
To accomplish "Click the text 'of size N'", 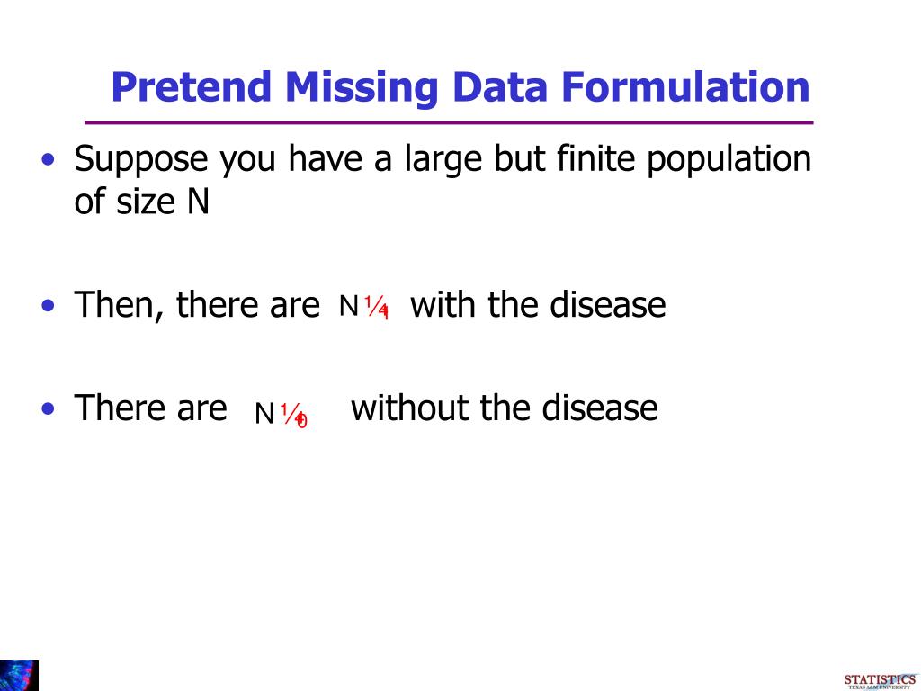I will click(x=141, y=201).
